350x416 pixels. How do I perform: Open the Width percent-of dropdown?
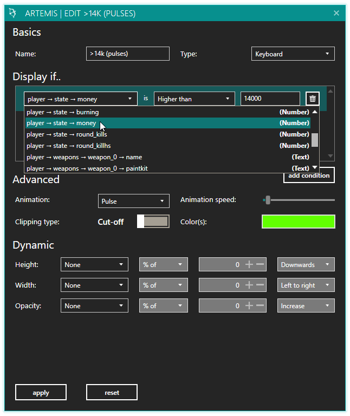[x=164, y=285]
